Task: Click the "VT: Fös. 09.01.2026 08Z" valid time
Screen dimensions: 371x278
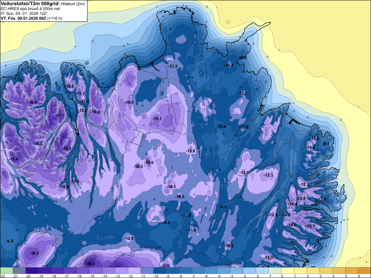Action: (x=24, y=18)
